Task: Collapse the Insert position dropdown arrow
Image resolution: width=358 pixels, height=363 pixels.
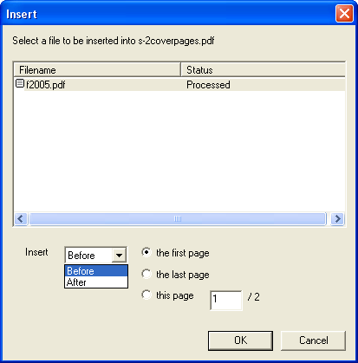Action: tap(119, 256)
